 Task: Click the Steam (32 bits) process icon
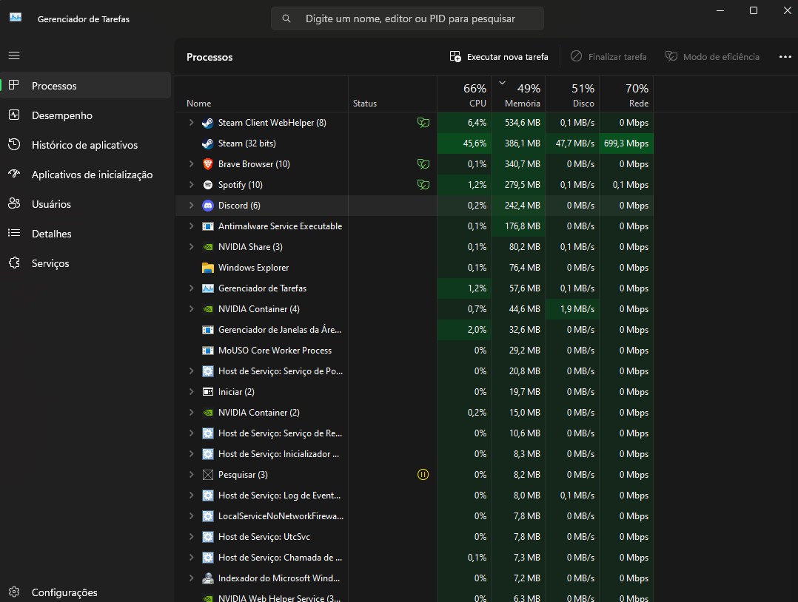[x=207, y=143]
